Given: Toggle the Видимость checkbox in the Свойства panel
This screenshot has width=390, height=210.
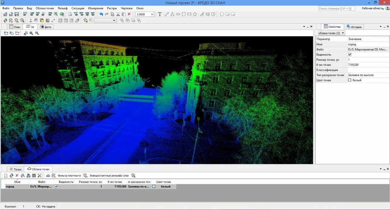Looking at the screenshot, I should click(350, 54).
